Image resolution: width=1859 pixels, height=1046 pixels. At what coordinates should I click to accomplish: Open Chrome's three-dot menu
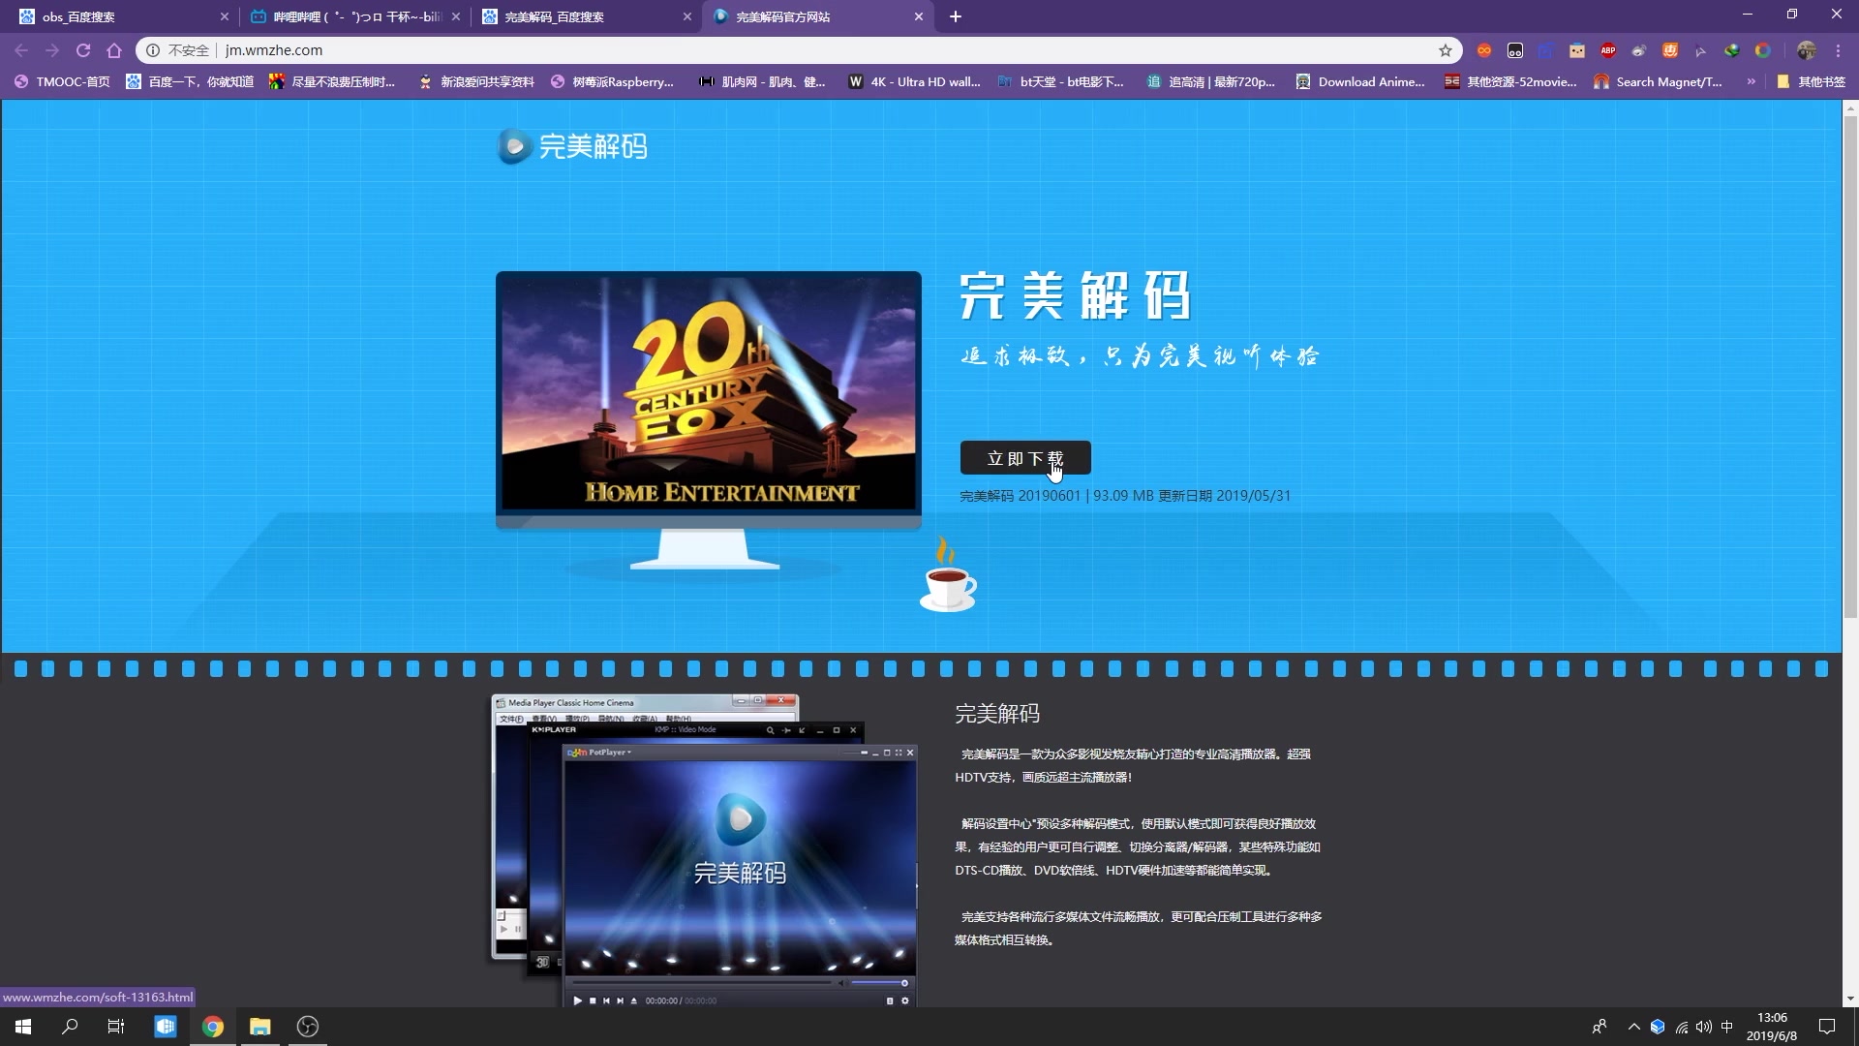1838,50
